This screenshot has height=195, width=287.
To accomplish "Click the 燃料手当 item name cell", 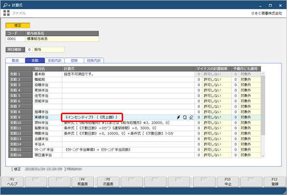I will 47,122.
